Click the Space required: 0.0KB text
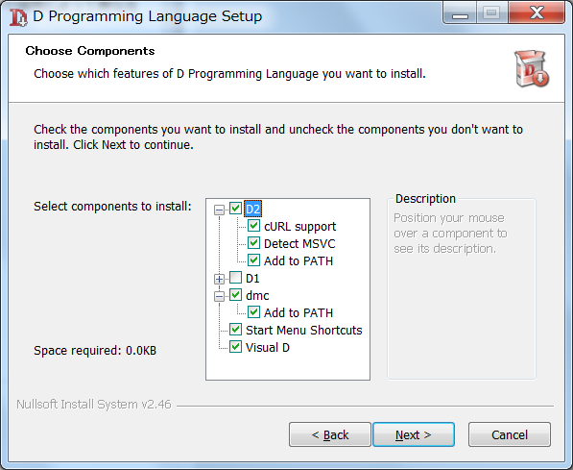573x470 pixels. click(x=95, y=350)
